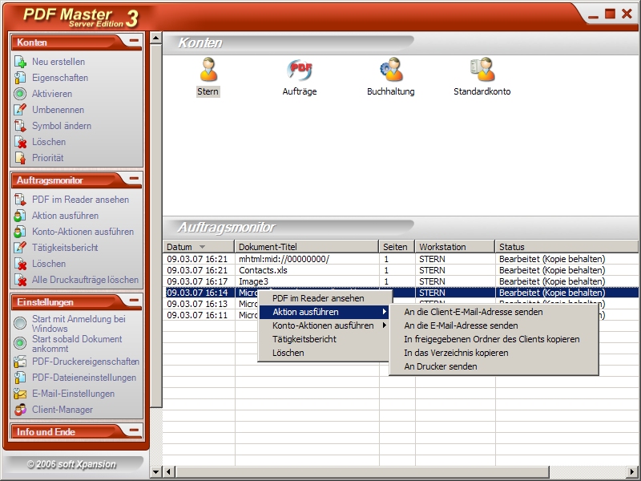Choose An die Client-E-Mail-Adresse senden
The width and height of the screenshot is (641, 481).
pyautogui.click(x=494, y=312)
